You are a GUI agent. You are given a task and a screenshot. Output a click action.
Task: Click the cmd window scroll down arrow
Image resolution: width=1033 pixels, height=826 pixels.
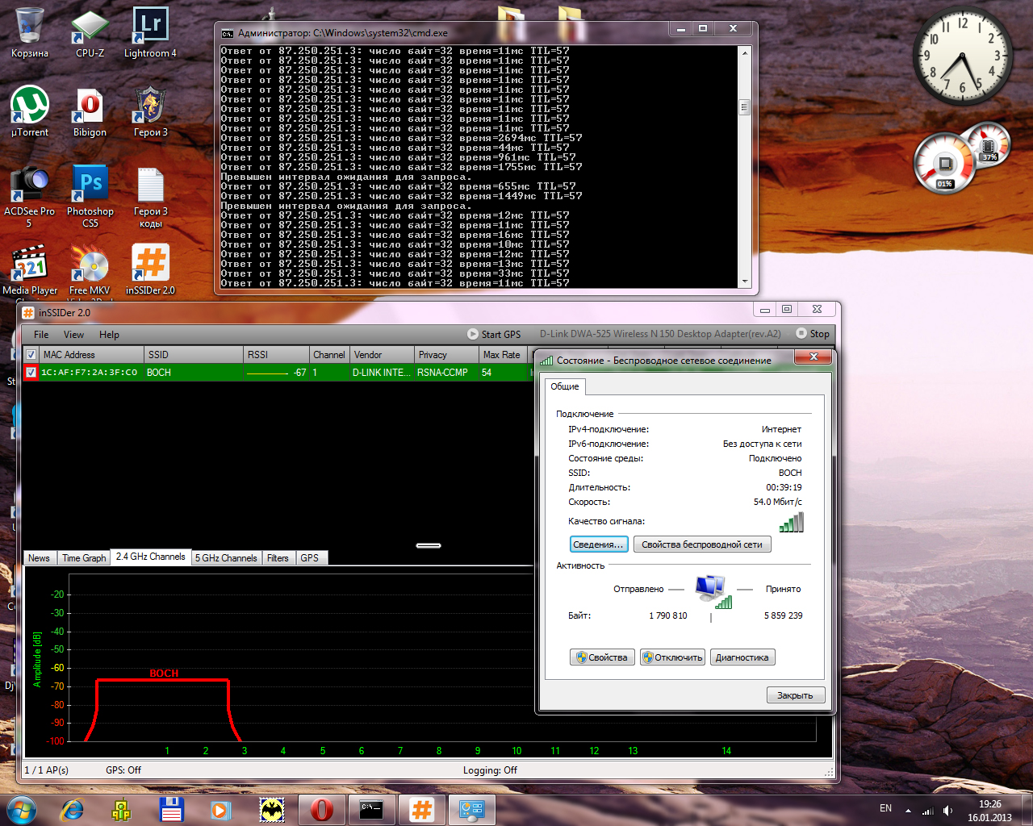click(744, 282)
